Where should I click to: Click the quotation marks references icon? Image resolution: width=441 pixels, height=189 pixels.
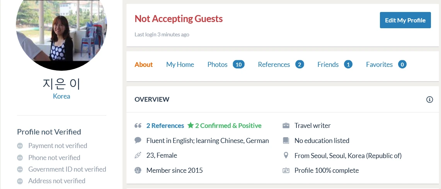138,126
